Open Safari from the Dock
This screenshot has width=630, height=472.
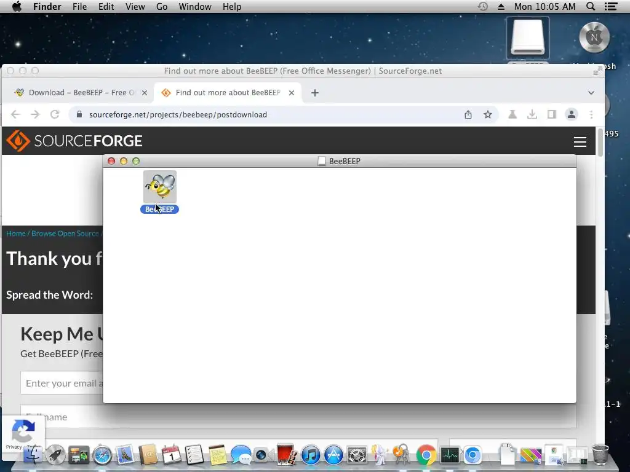pos(102,455)
